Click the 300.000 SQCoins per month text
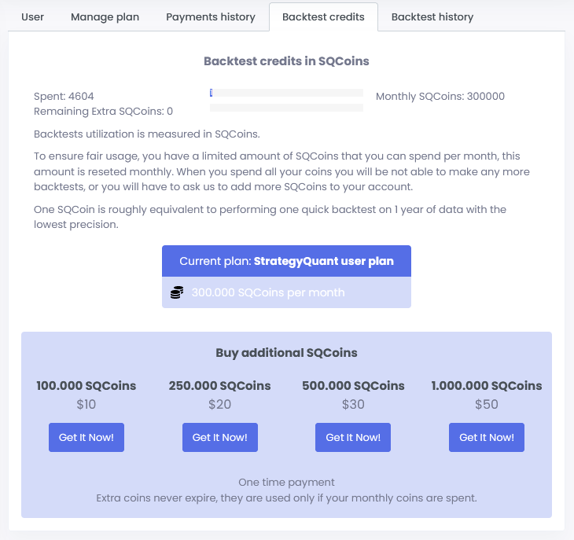 (268, 292)
